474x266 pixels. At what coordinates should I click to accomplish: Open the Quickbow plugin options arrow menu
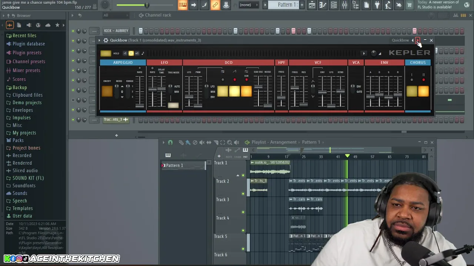pos(99,40)
